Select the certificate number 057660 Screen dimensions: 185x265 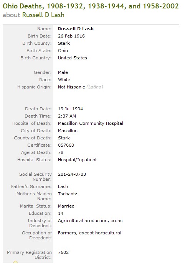[66, 145]
